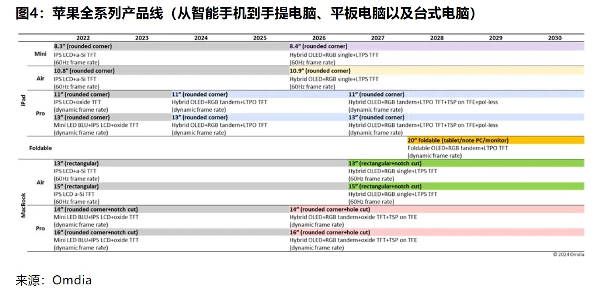Click the 16" (rounded corner+hole cut) pink bar
The image size is (594, 288).
click(437, 232)
